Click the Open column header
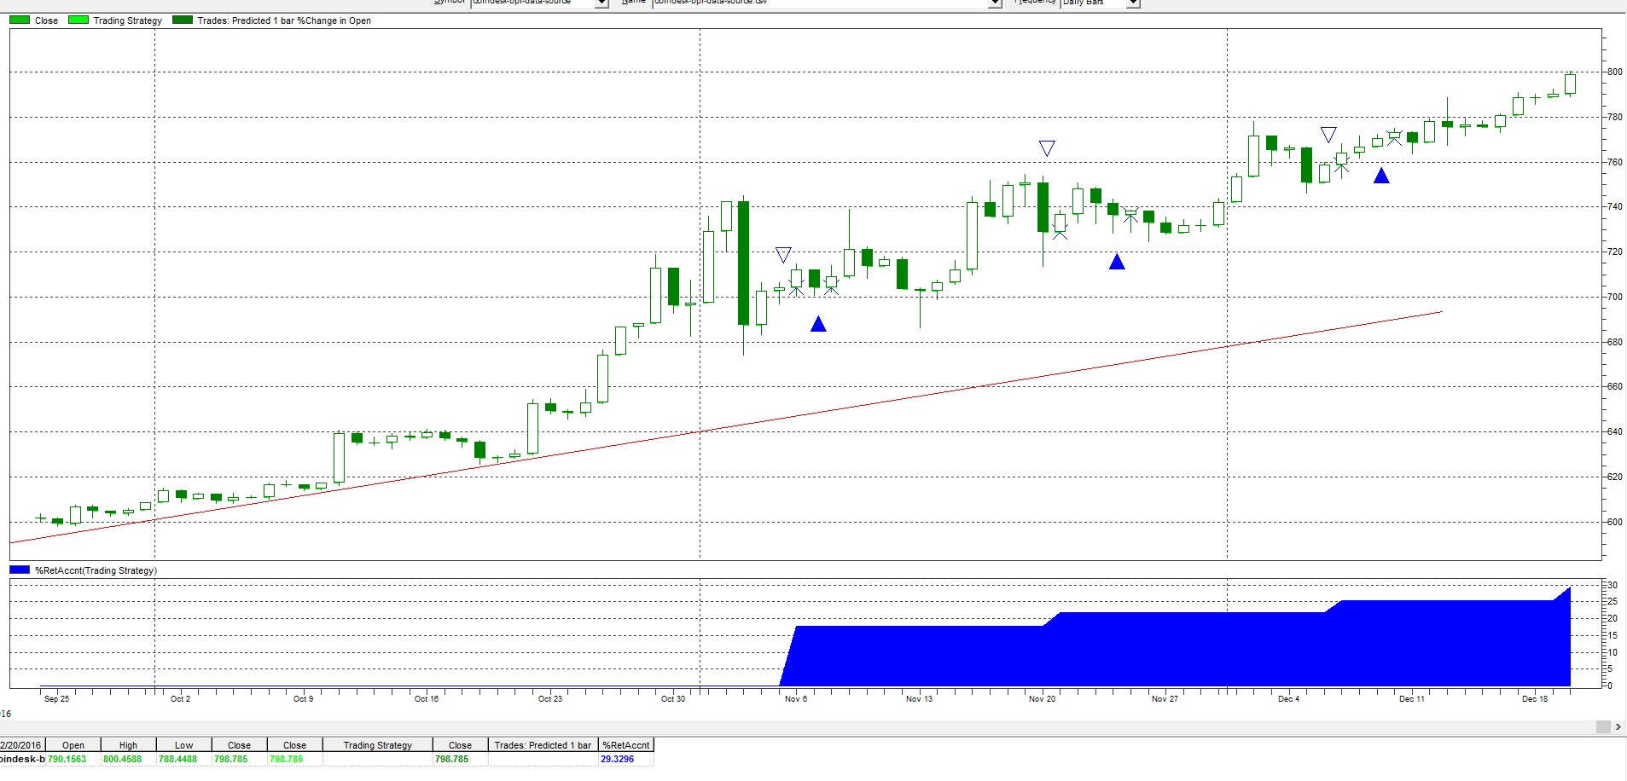1627x781 pixels. 73,745
